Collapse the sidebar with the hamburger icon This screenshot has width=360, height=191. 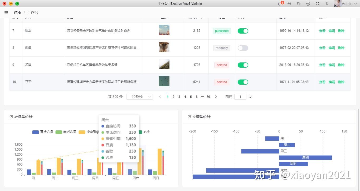[6, 12]
